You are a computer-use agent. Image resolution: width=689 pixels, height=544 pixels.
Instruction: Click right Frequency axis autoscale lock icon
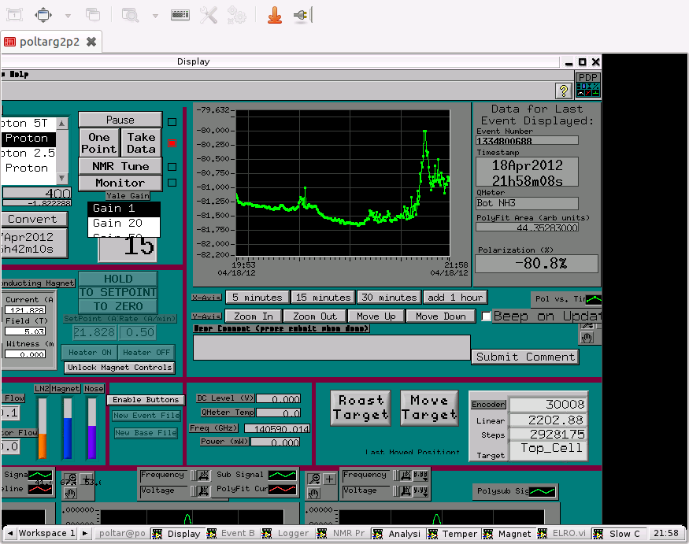[406, 475]
